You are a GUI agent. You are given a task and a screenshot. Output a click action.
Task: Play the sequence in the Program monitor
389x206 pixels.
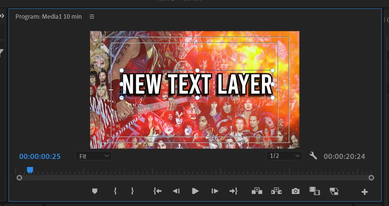pos(195,191)
